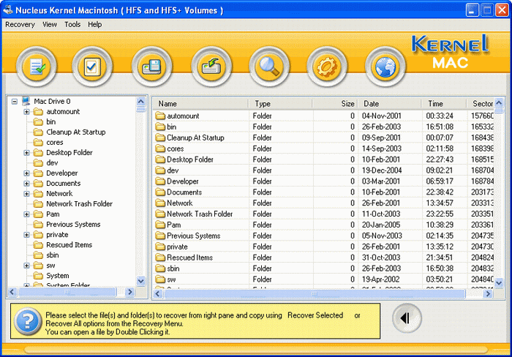Select Previous Systems in tree

pos(73,225)
